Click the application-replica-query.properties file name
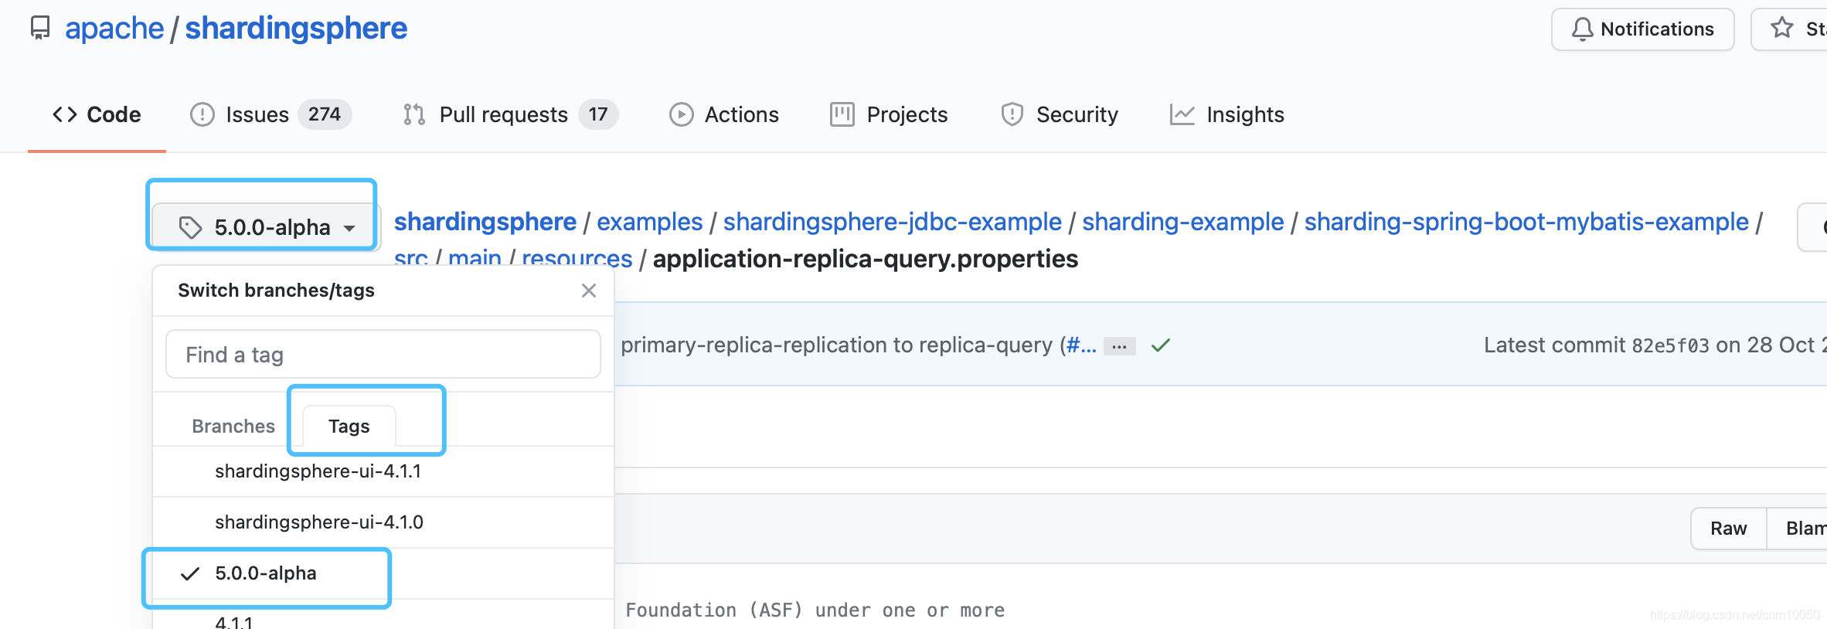The height and width of the screenshot is (629, 1827). click(x=866, y=259)
